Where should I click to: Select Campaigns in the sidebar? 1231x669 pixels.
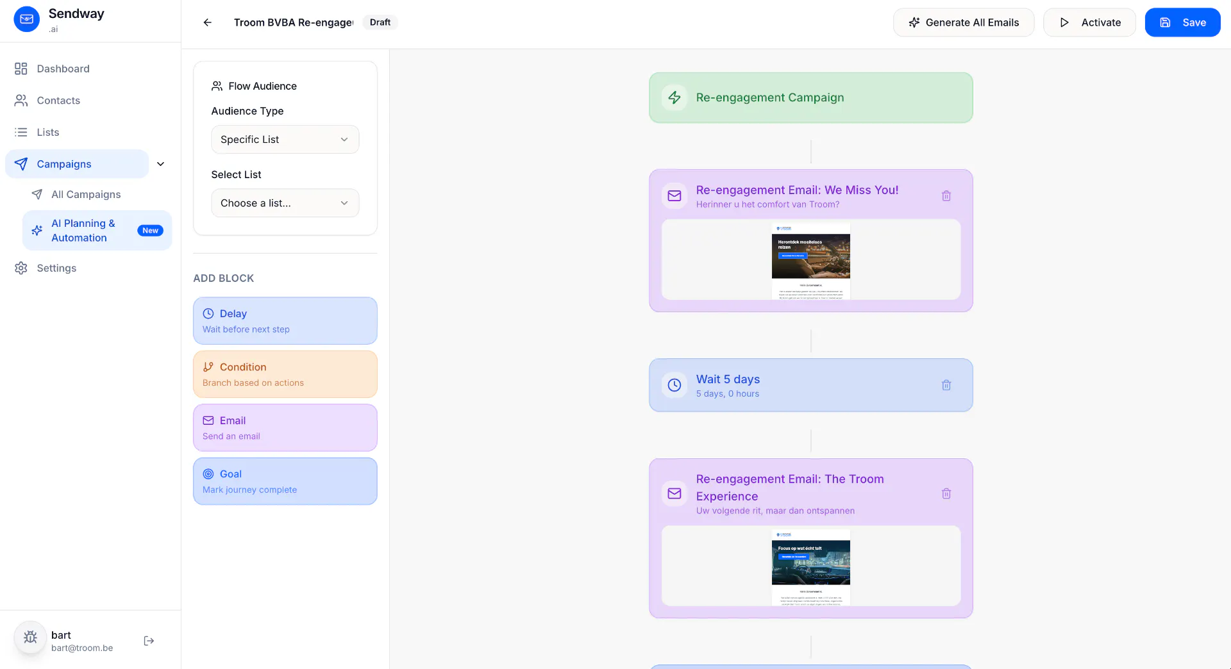[x=77, y=164]
